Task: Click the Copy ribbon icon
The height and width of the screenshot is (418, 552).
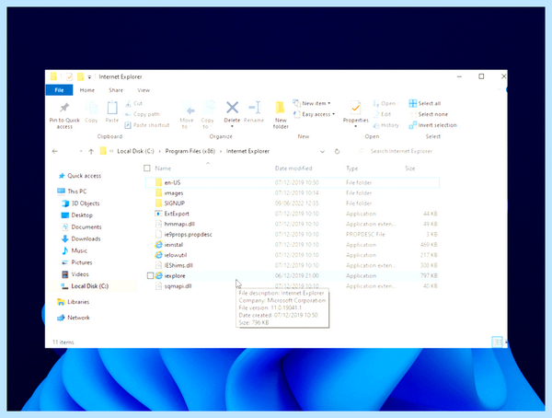Action: coord(91,108)
